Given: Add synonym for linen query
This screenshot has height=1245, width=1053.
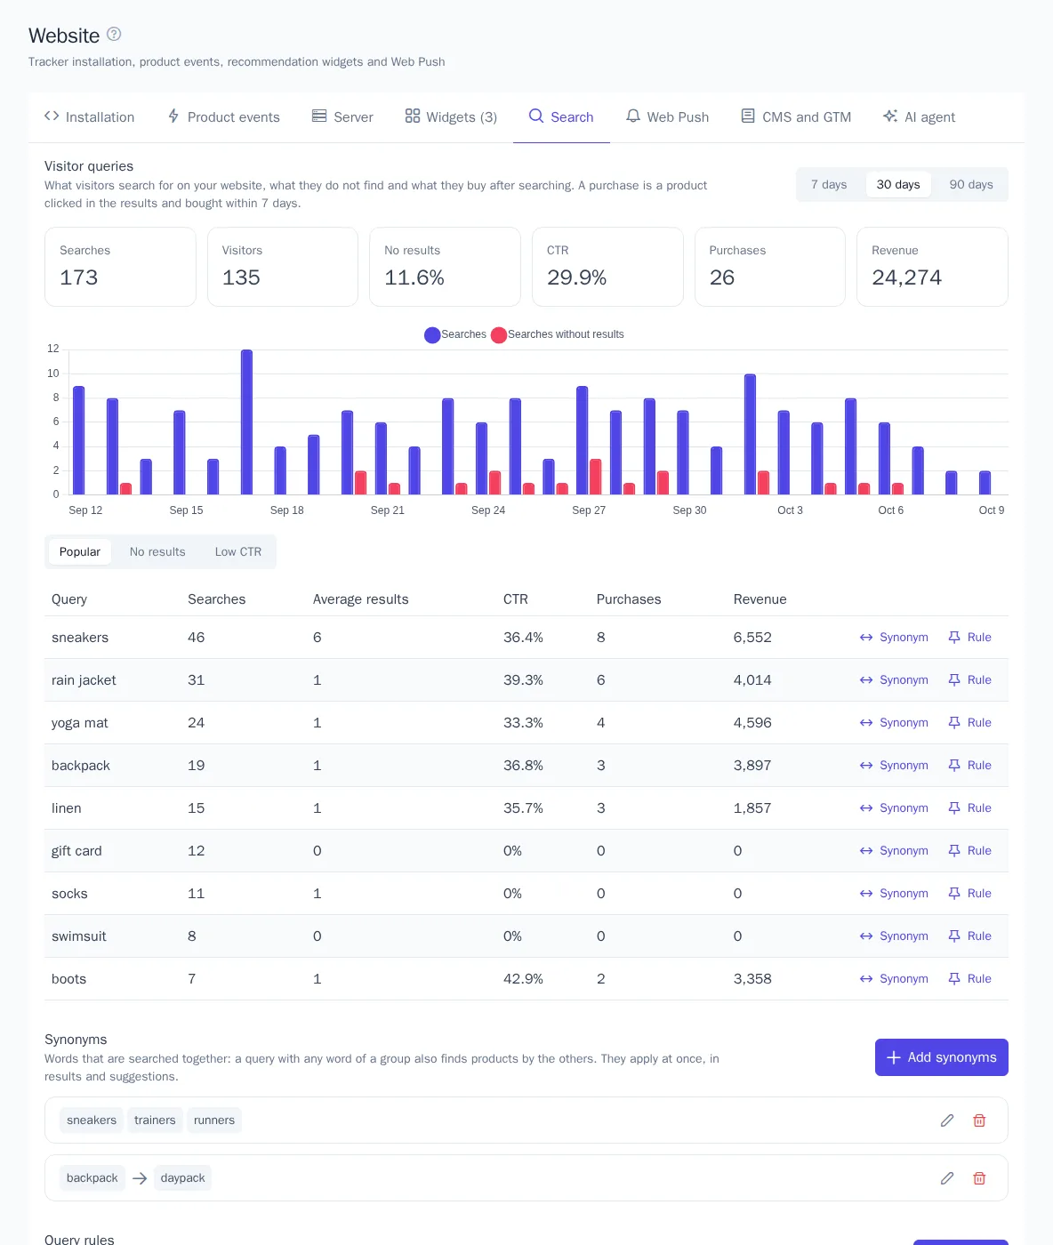Looking at the screenshot, I should tap(894, 808).
